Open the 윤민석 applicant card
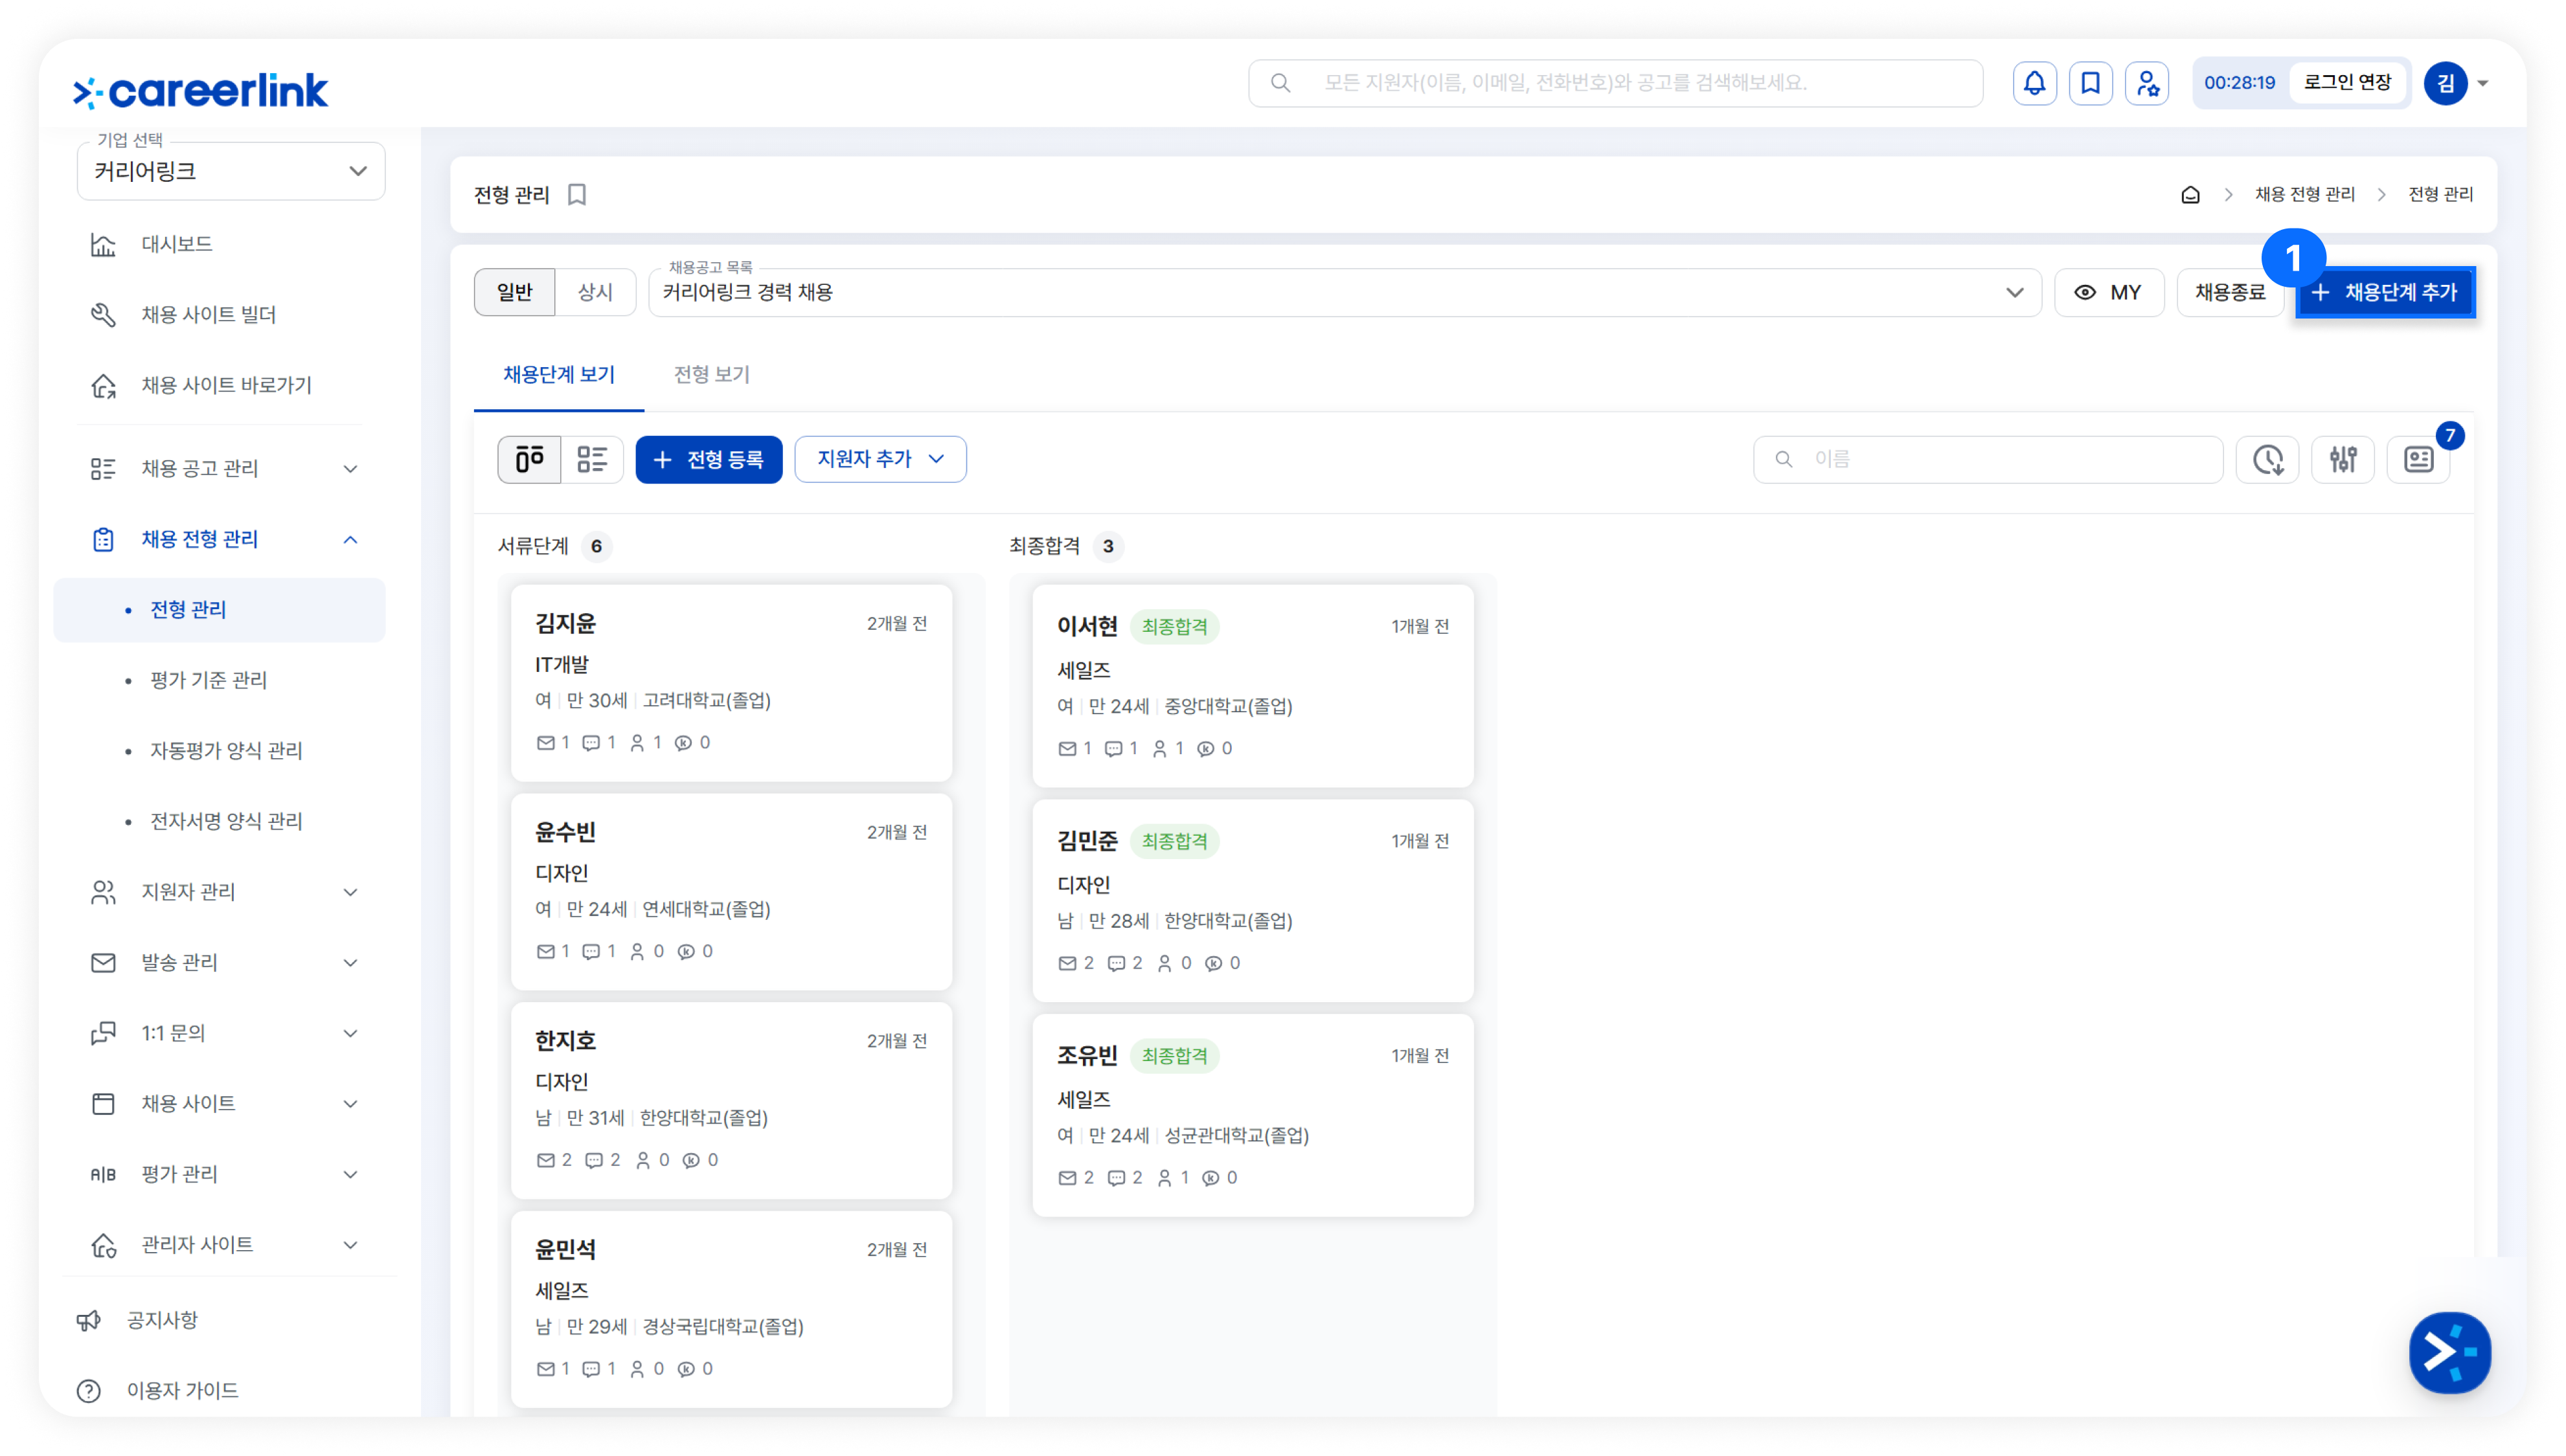The width and height of the screenshot is (2566, 1456). (731, 1309)
